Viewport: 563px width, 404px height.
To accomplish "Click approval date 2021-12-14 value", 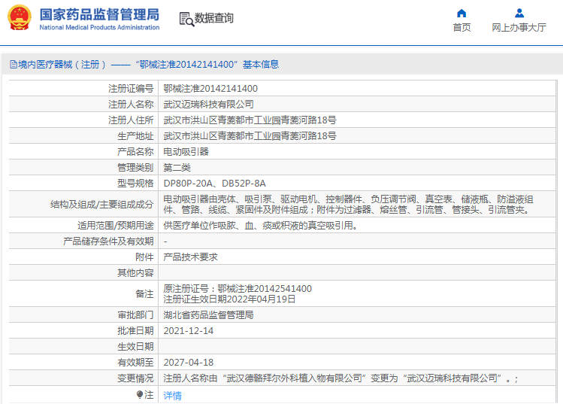I will [x=188, y=330].
